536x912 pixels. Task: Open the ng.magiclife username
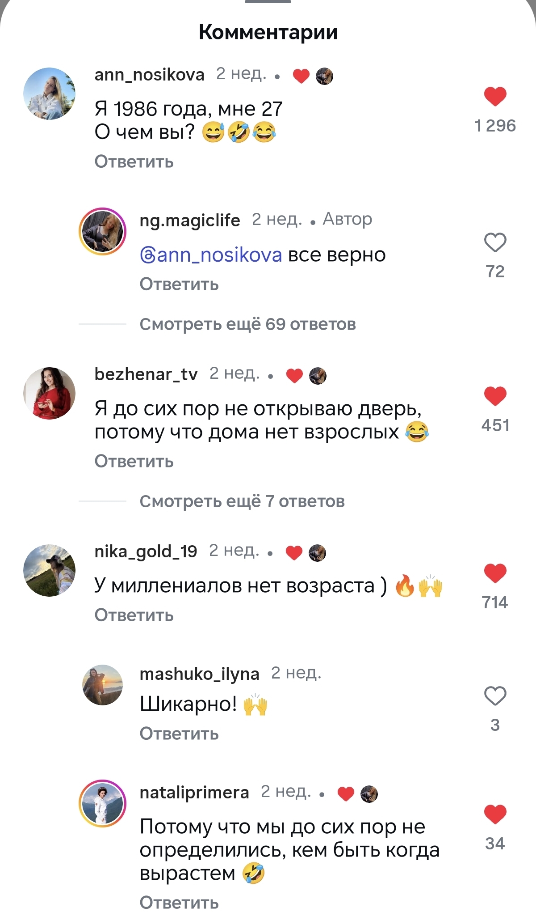click(x=190, y=220)
